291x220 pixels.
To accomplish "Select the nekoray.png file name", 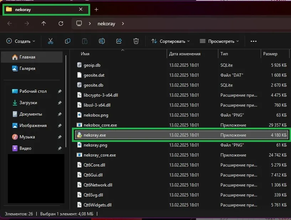I will [95, 145].
